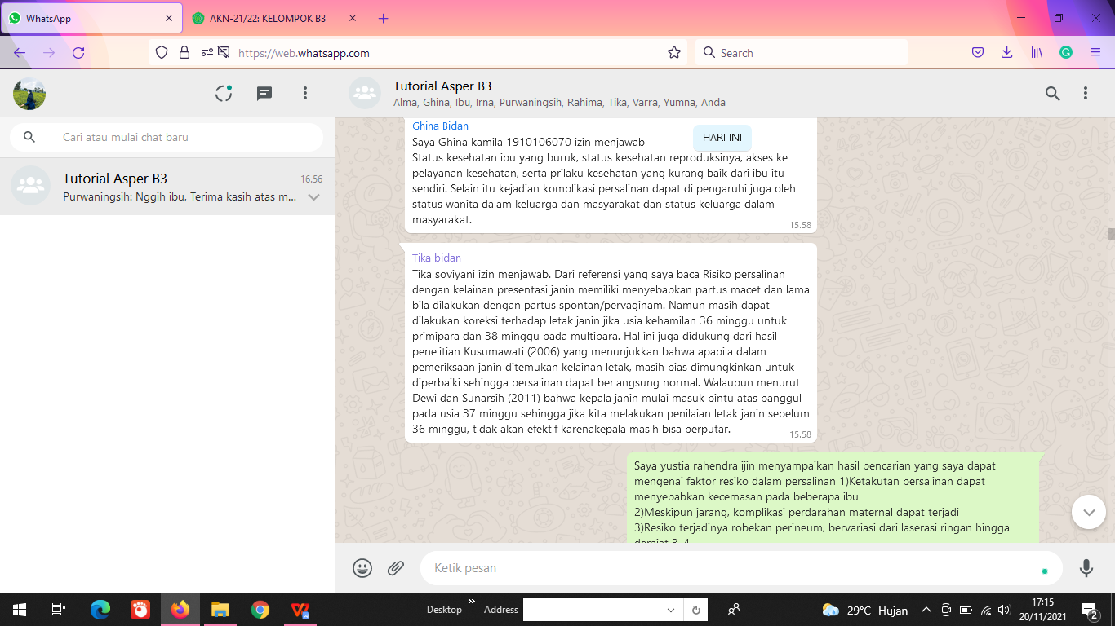This screenshot has width=1115, height=626.
Task: Open weather widget 29°C Hujan
Action: pos(865,610)
